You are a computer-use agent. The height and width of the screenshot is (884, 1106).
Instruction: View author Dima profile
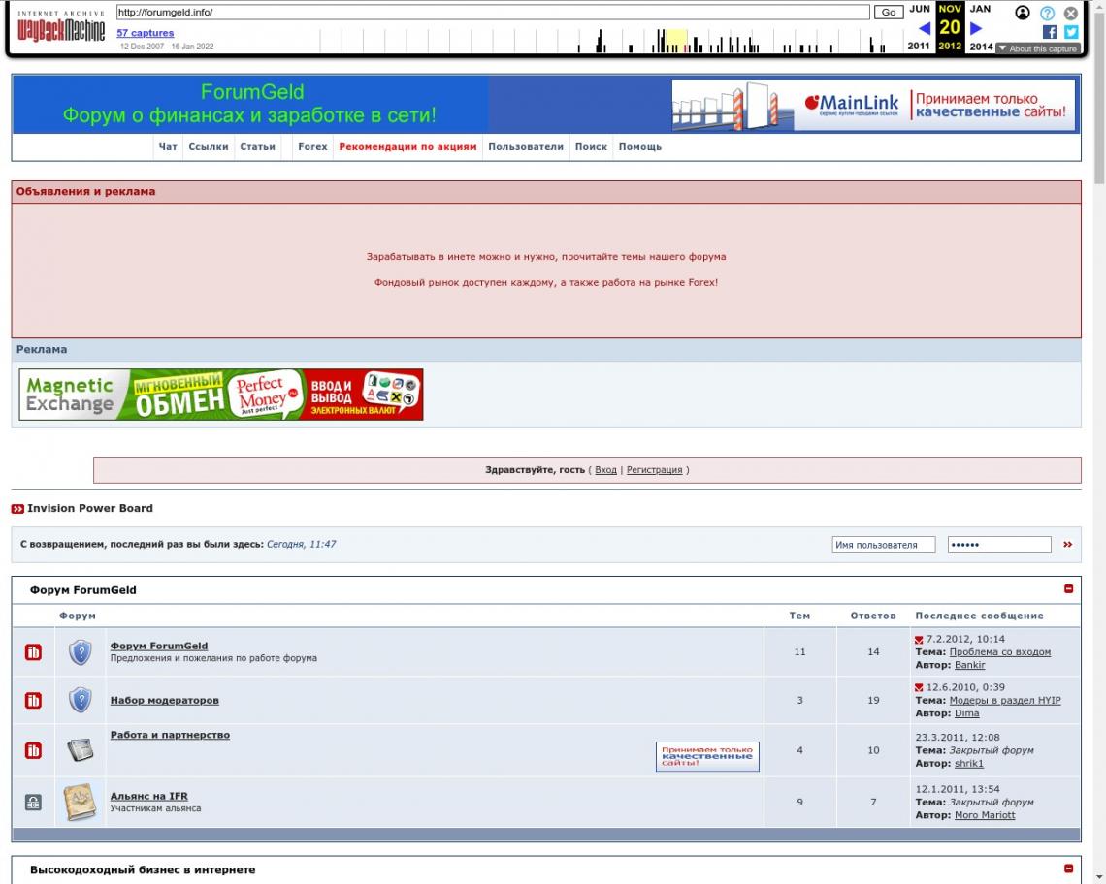tap(967, 712)
